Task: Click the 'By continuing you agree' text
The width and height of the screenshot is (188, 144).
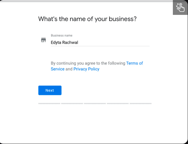Action: (x=88, y=63)
